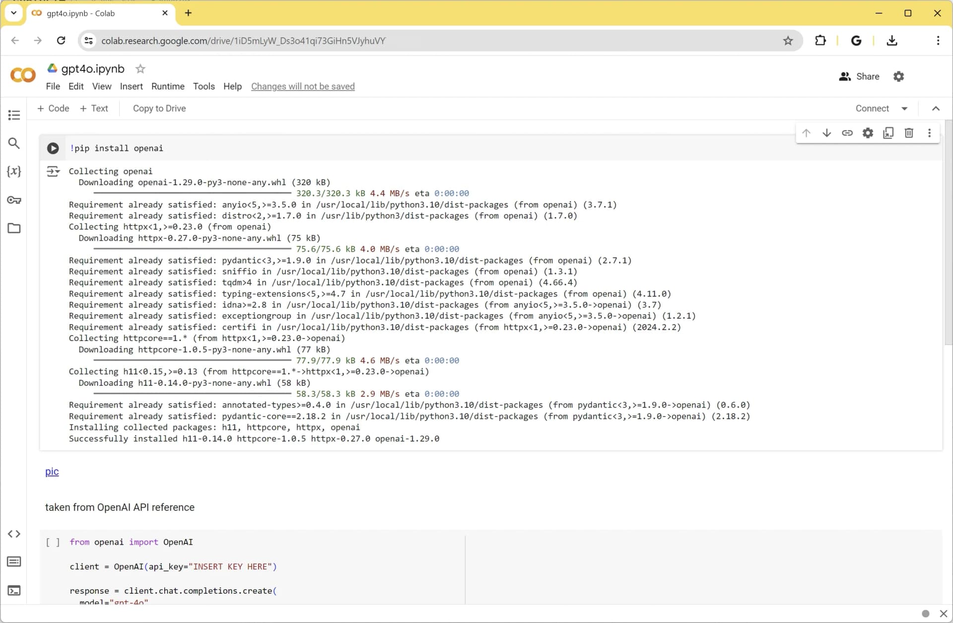This screenshot has height=623, width=953.
Task: Toggle the cell output view icon
Action: (53, 172)
